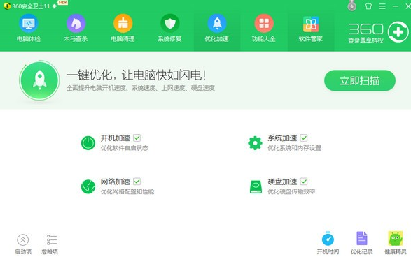Toggle 硬盘加速 checkbox
The width and height of the screenshot is (411, 266).
pyautogui.click(x=304, y=182)
